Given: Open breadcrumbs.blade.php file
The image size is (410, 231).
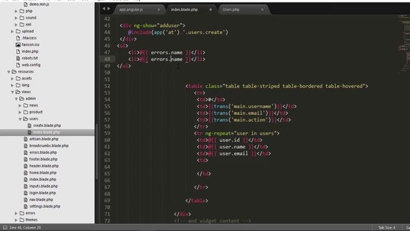Looking at the screenshot, I should tap(49, 146).
